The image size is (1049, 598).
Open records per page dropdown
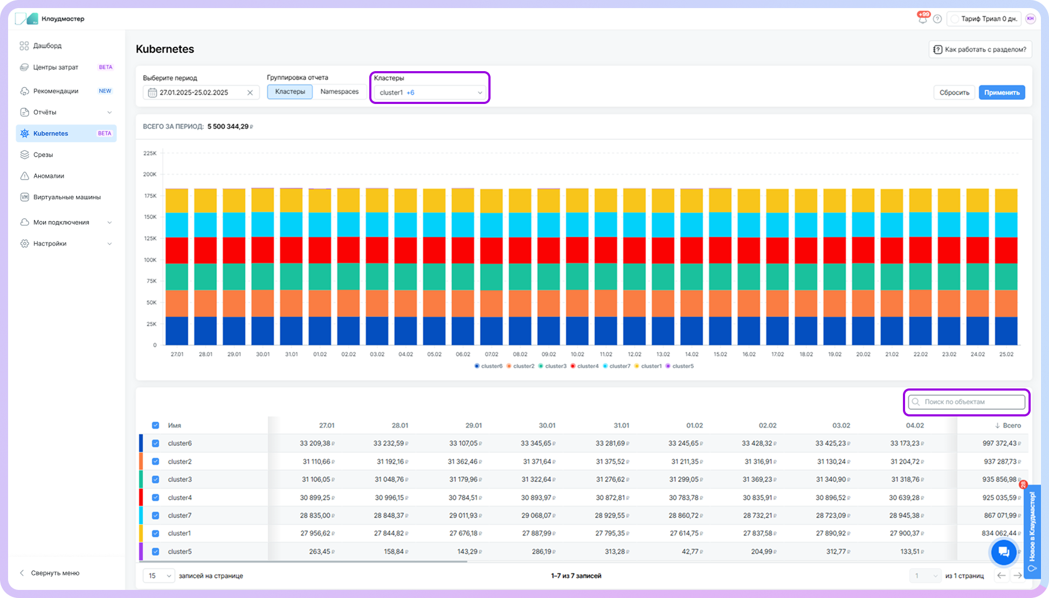(158, 575)
